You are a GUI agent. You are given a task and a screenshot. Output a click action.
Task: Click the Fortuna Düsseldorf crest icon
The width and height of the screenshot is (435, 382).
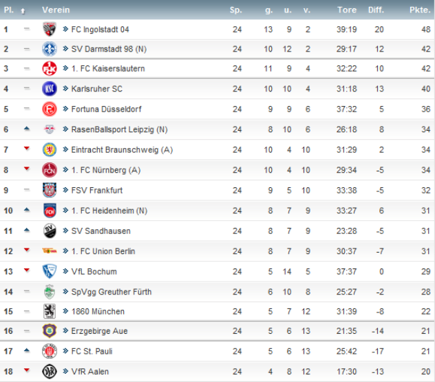pyautogui.click(x=50, y=109)
